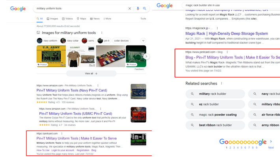Switch to the Videos tab
The image size is (280, 157).
[67, 19]
